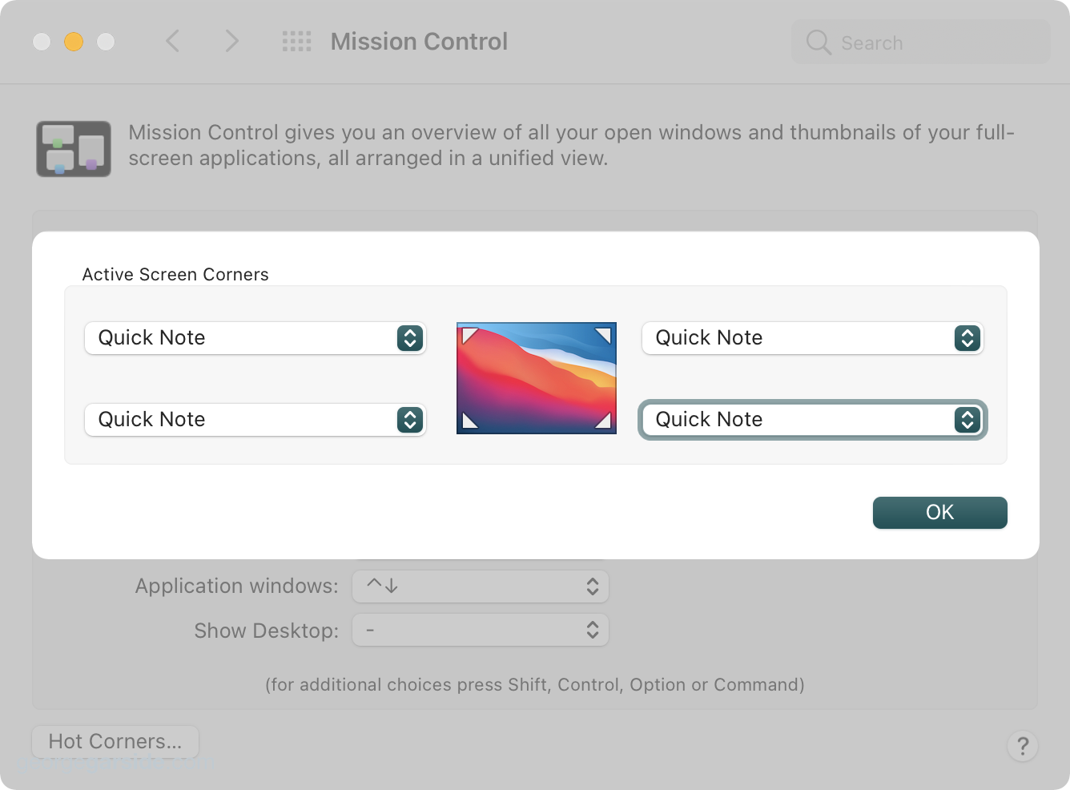Open the Application windows shortcut dropdown
The width and height of the screenshot is (1070, 790).
coord(481,586)
